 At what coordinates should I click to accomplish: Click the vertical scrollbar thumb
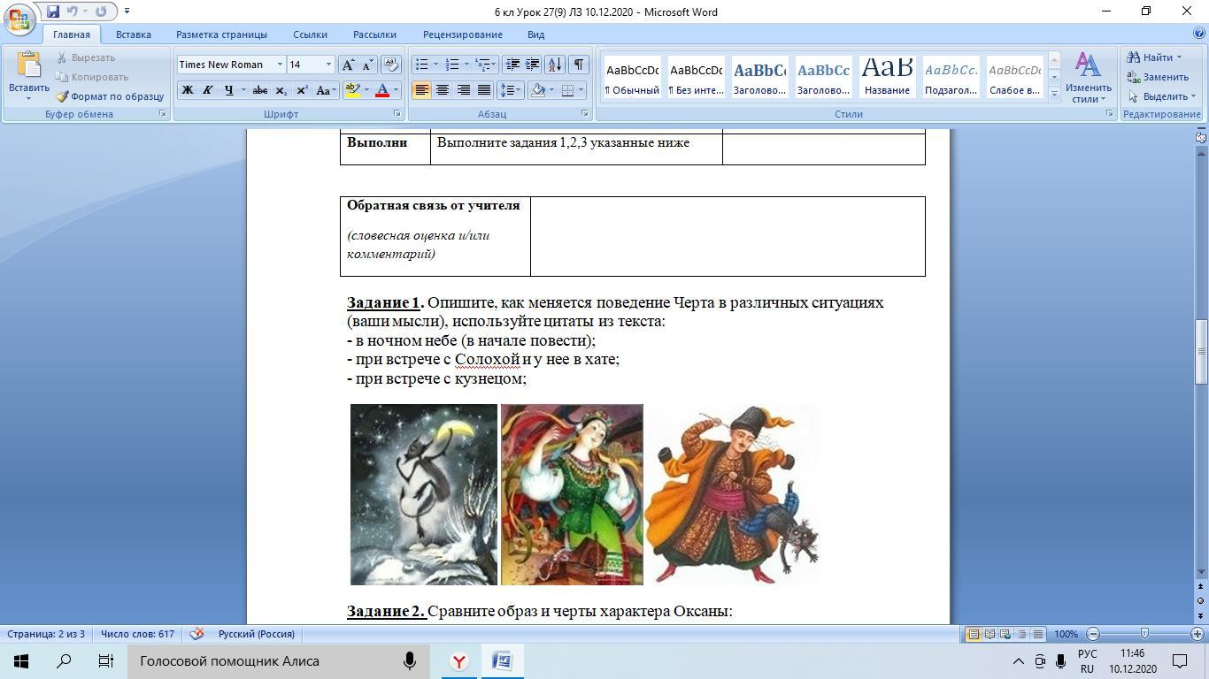click(x=1201, y=352)
